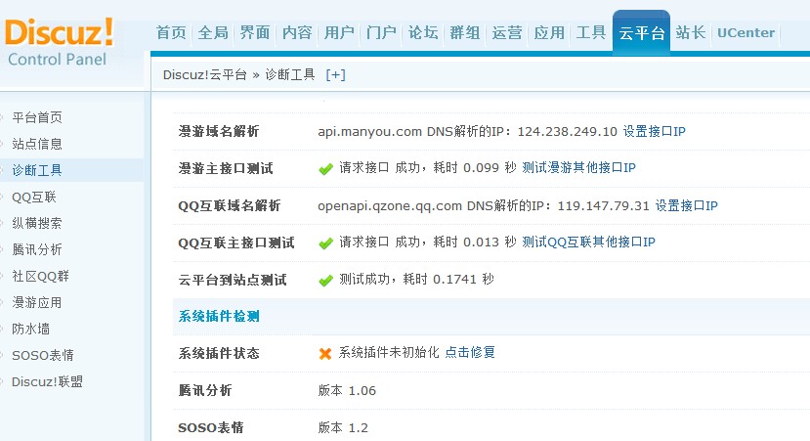Click 测试成功，耗时 0.1741 秒 text
Viewport: 810px width, 441px height.
(416, 280)
